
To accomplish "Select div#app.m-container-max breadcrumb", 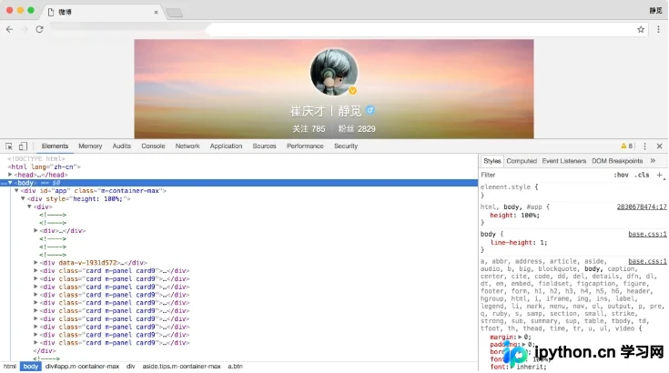I will 82,367.
